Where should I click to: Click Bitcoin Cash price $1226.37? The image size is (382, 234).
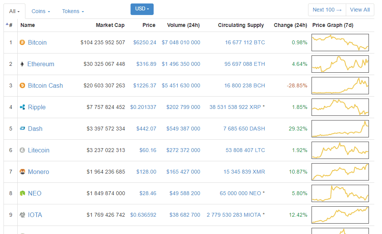coord(145,85)
